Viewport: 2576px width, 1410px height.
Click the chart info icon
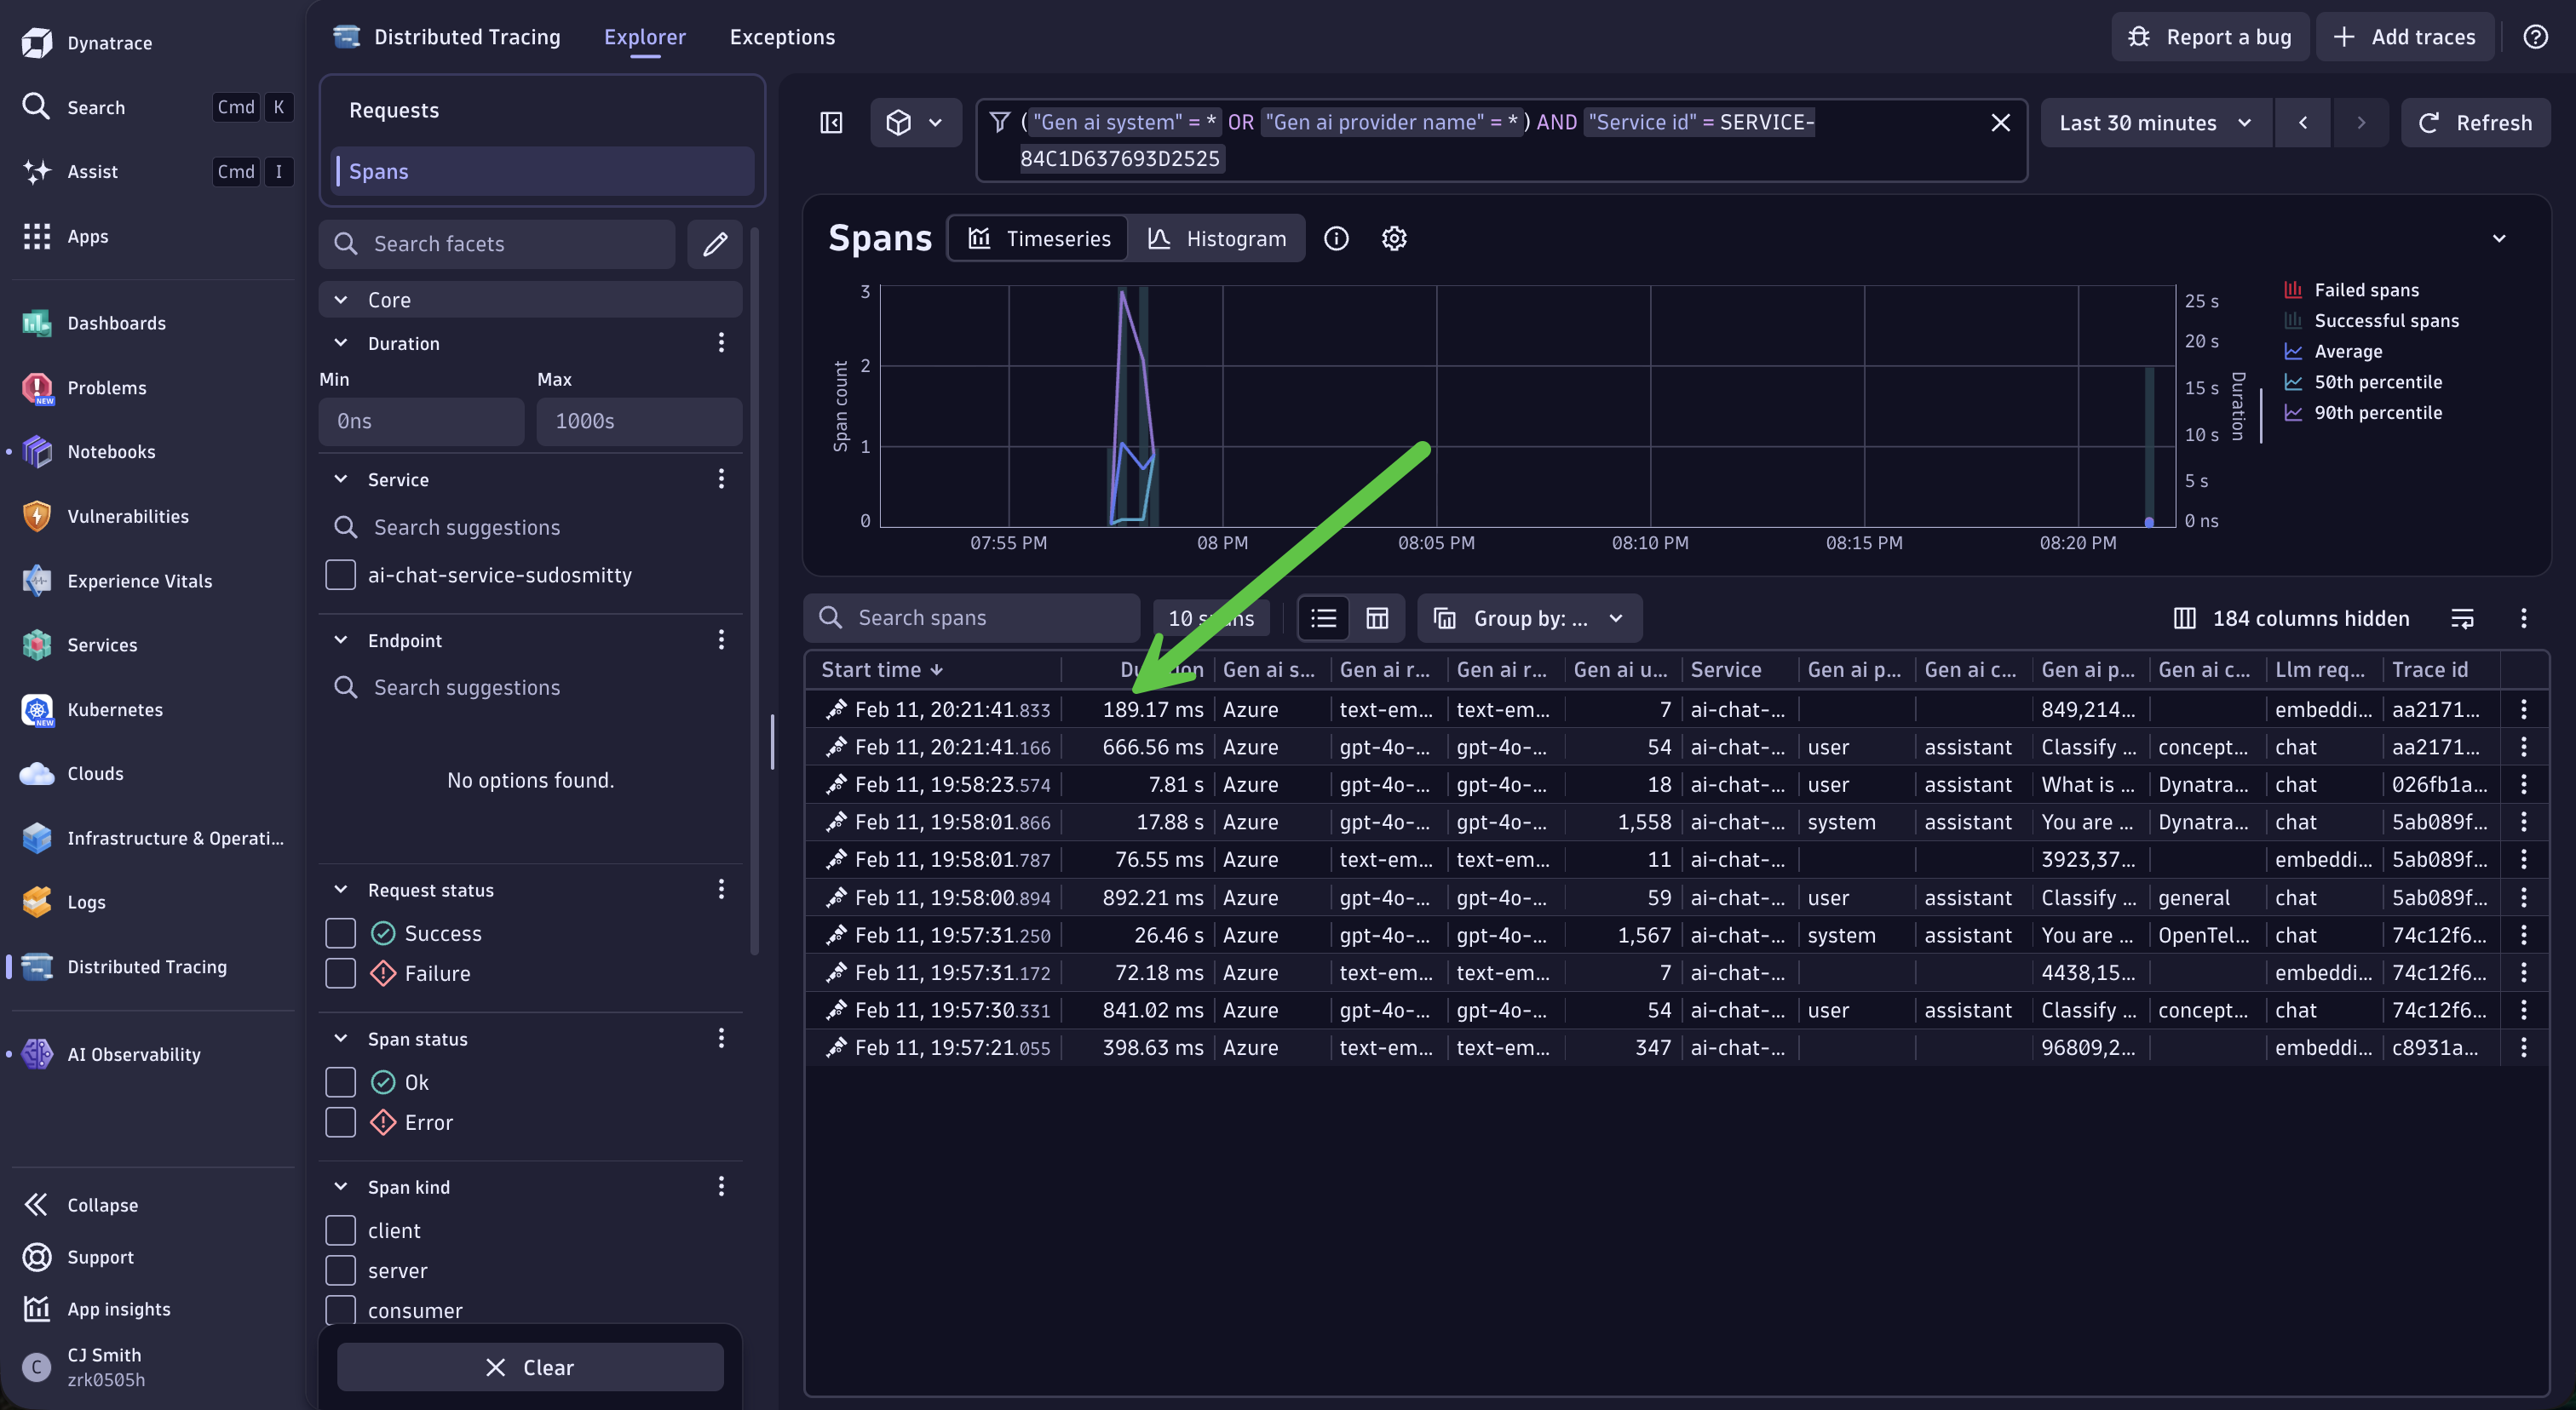(1336, 238)
